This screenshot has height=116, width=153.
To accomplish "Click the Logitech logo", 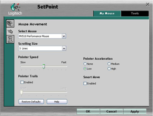I will click(x=15, y=9).
